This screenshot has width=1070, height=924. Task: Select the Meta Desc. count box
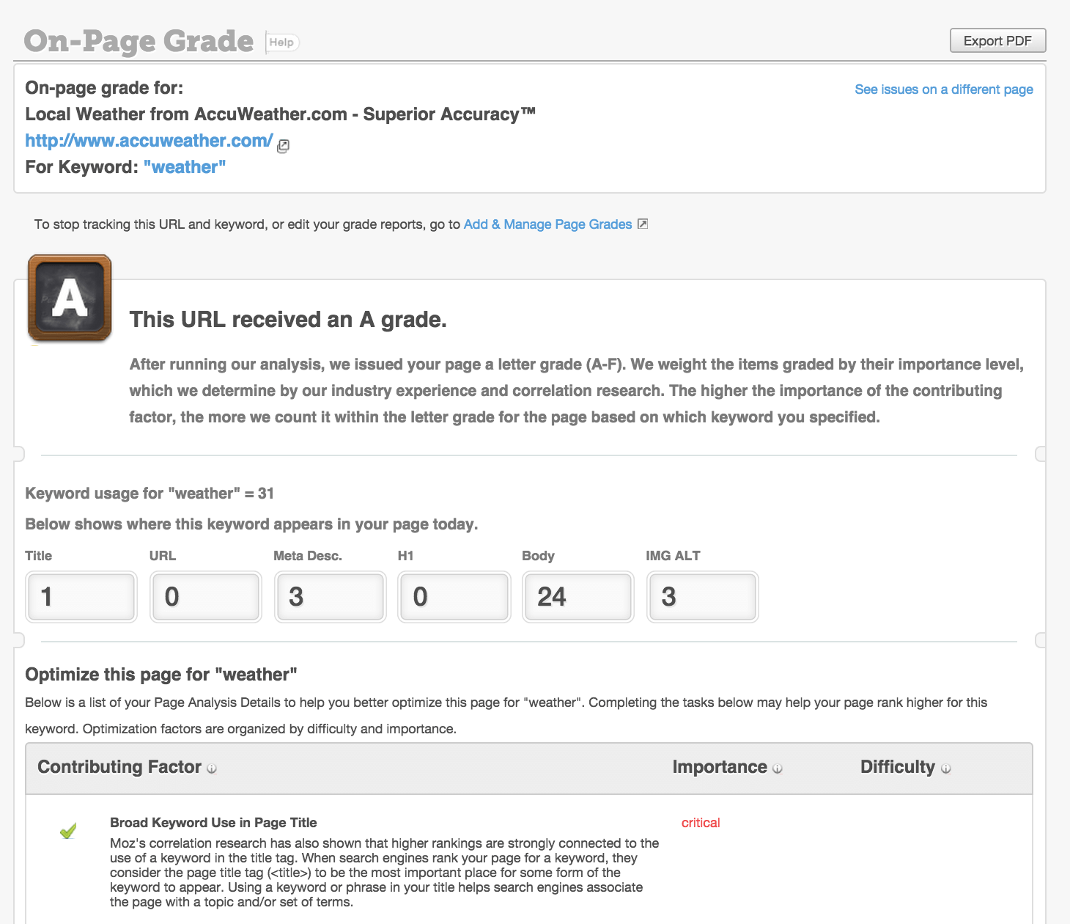(330, 597)
